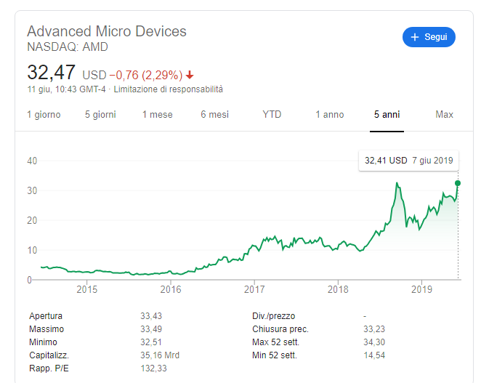Image resolution: width=489 pixels, height=383 pixels.
Task: Click the Capitalizz. value 35,16 Mrd
Action: tap(160, 355)
